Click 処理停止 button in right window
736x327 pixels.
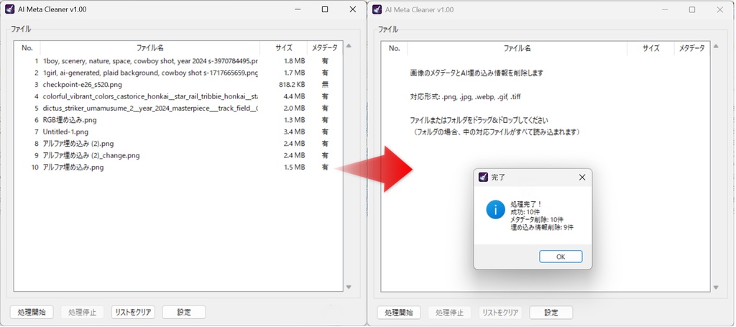pos(450,313)
